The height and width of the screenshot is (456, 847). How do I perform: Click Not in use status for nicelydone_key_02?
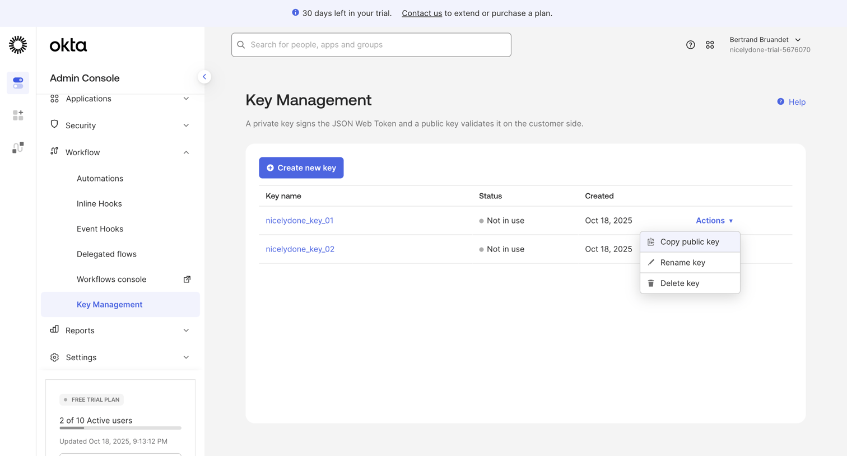tap(502, 249)
